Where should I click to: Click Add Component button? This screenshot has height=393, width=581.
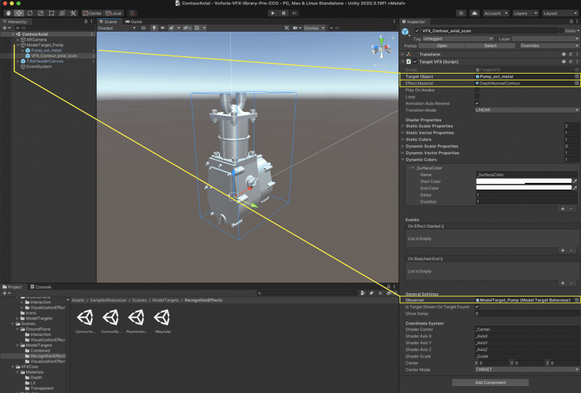point(490,382)
